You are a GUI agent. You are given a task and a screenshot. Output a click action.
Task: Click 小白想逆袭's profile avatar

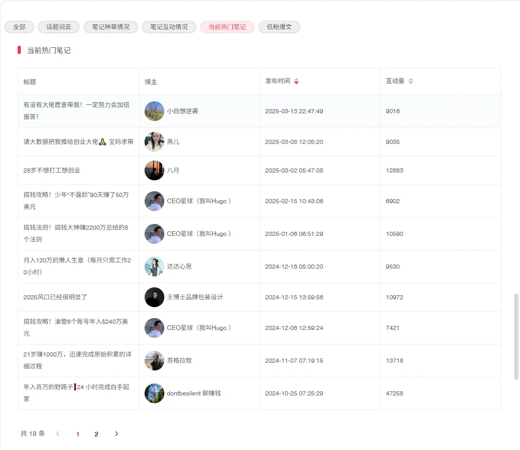154,111
